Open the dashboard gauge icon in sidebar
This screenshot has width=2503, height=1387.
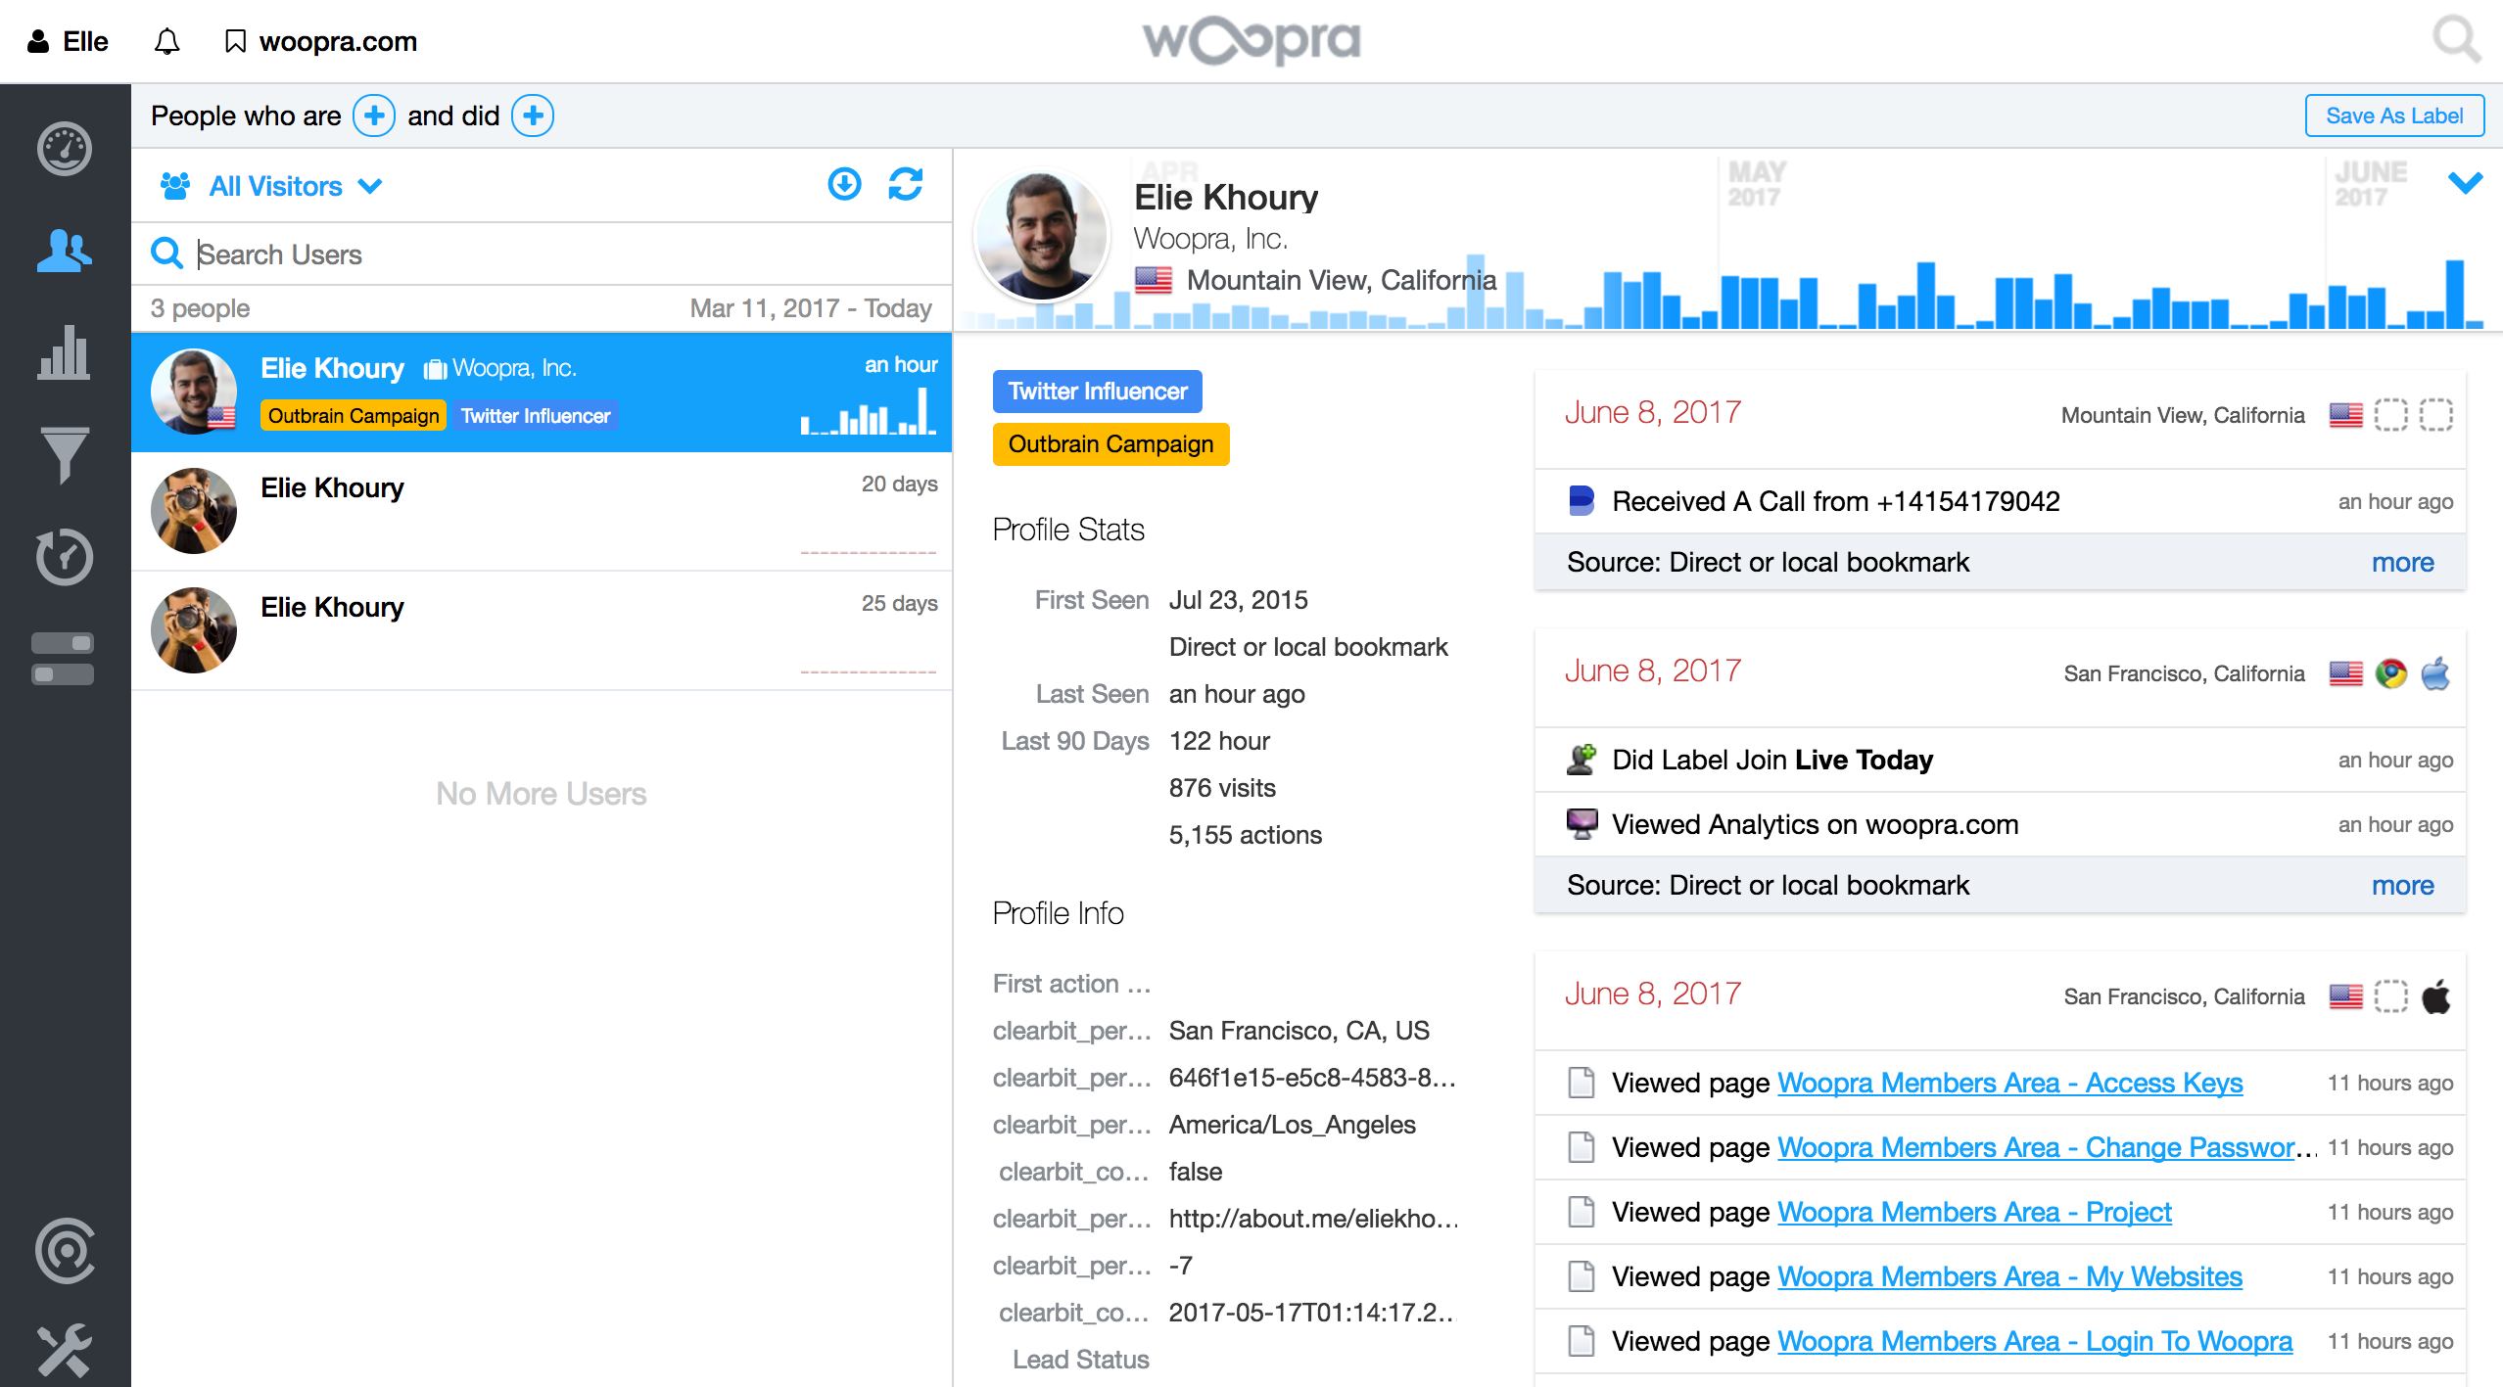point(65,149)
